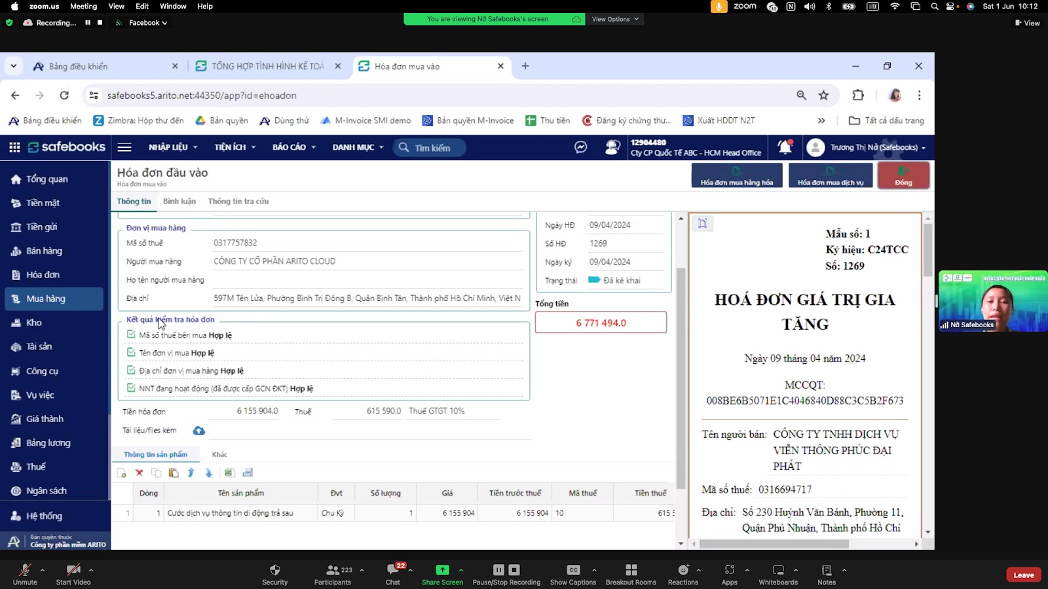This screenshot has width=1048, height=589.
Task: Click the Excel export icon in product toolbar
Action: 229,473
